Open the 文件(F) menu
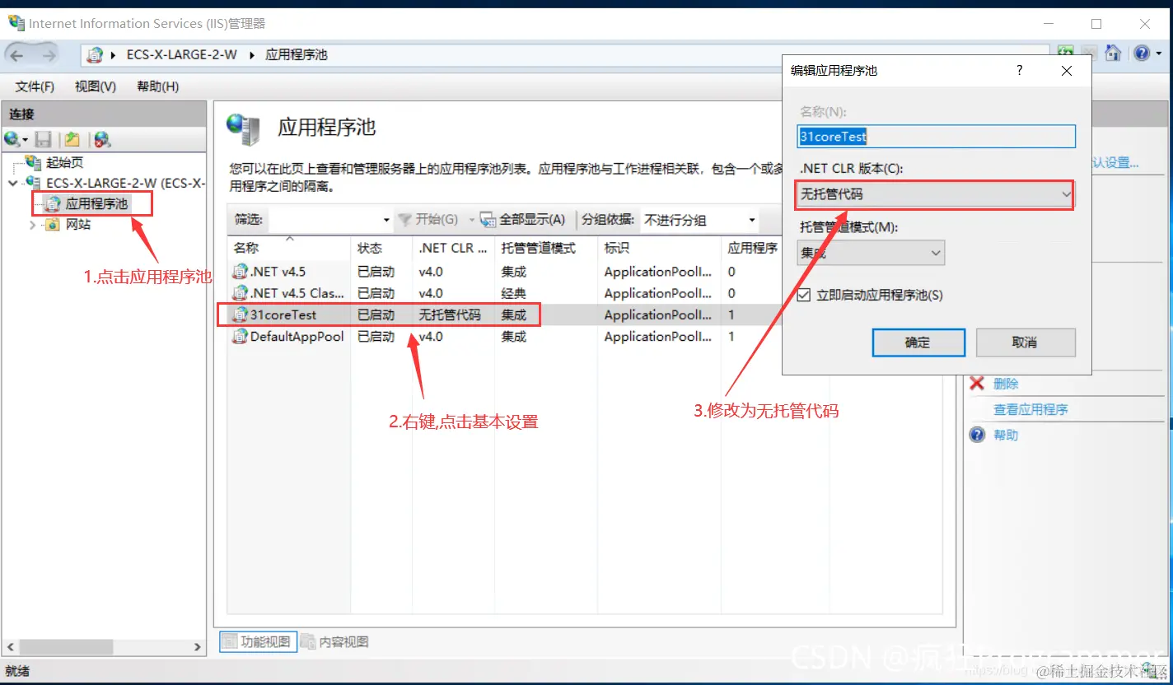1173x685 pixels. [35, 86]
